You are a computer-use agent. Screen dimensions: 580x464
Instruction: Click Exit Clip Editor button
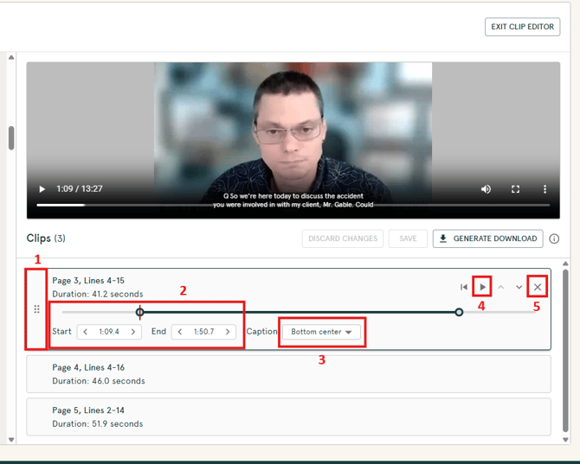(522, 27)
